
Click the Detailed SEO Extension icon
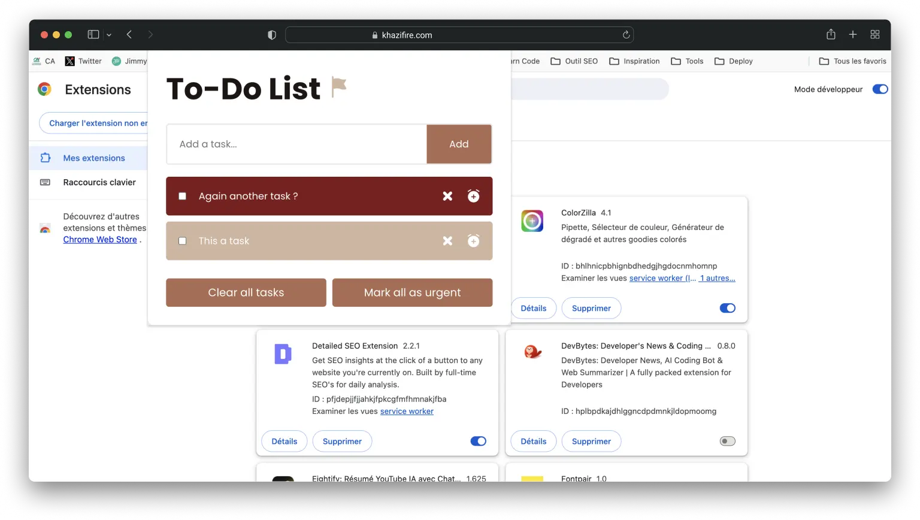283,354
